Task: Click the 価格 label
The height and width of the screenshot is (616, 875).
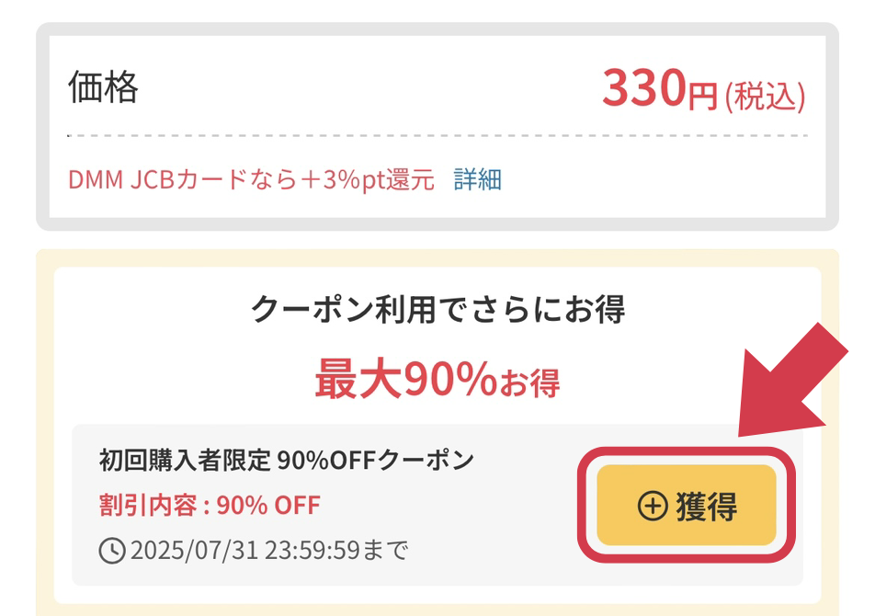Action: (x=104, y=89)
